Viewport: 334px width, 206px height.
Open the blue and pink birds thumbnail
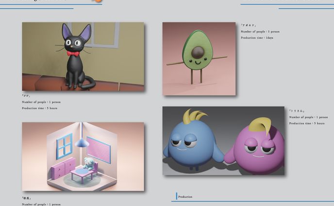(223, 141)
